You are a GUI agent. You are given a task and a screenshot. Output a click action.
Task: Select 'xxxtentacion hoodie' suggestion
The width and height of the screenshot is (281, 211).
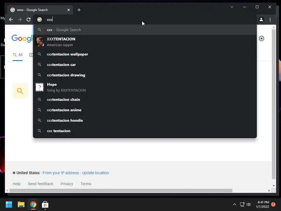point(145,120)
